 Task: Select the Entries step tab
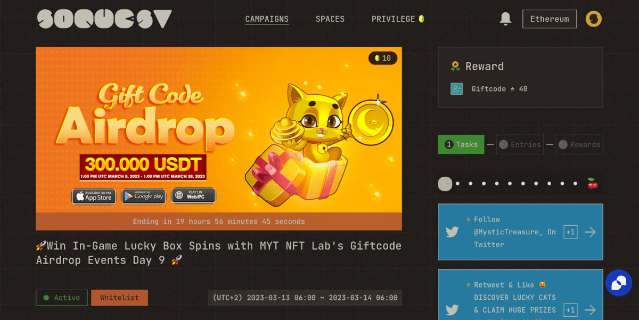[520, 144]
